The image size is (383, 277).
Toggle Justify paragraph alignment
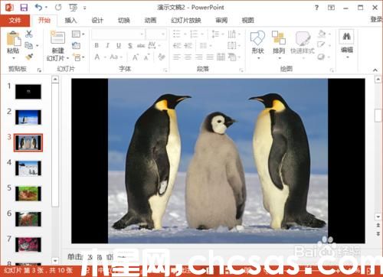(210, 57)
